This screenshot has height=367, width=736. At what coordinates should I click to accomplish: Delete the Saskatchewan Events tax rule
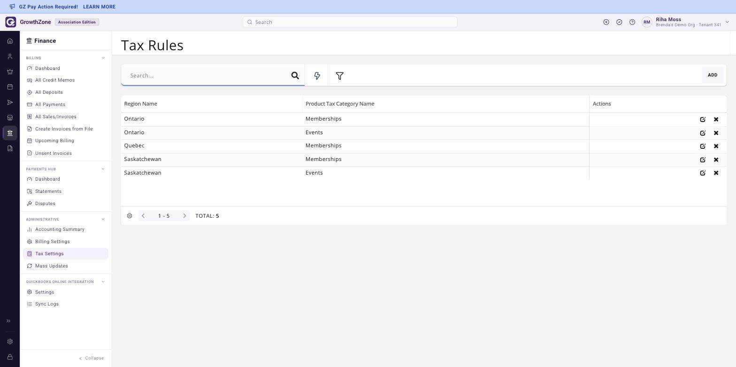(716, 173)
